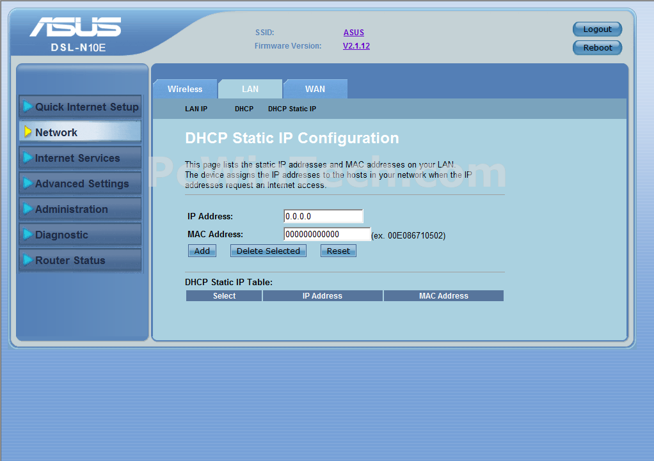Follow the ASUS SSID link
Screen dimensions: 654x461
[354, 33]
